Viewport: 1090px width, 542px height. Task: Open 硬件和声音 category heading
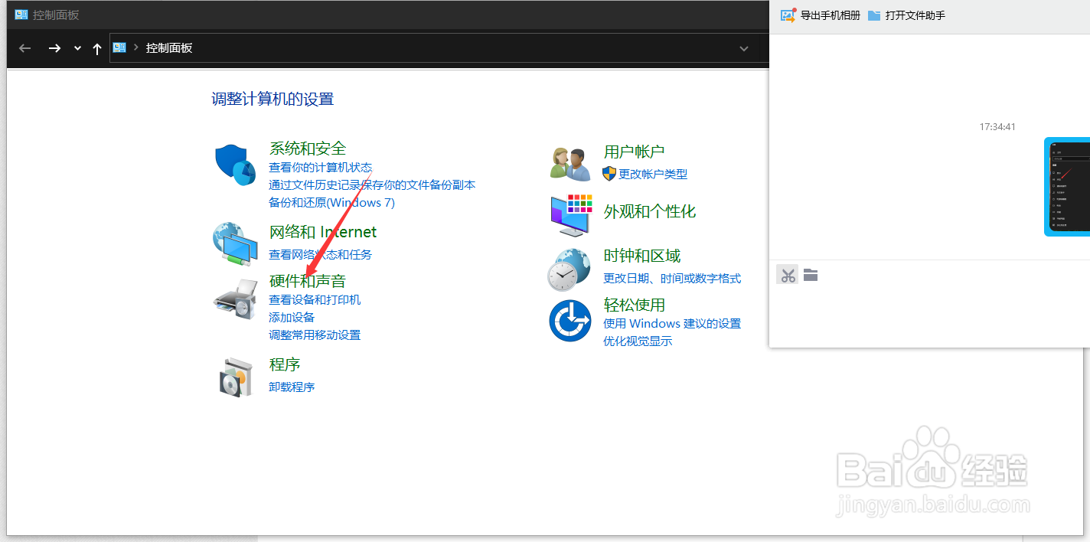308,281
